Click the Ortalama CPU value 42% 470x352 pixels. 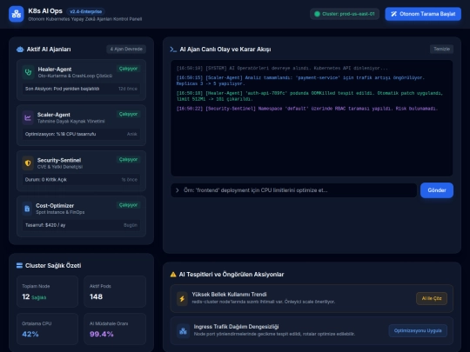30,335
